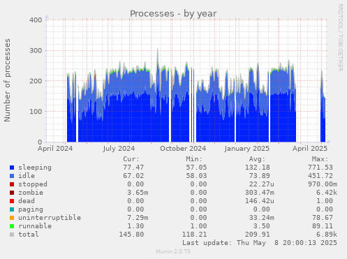The height and width of the screenshot is (259, 347).
Task: Click the 'stopped' legend label
Action: pyautogui.click(x=33, y=184)
